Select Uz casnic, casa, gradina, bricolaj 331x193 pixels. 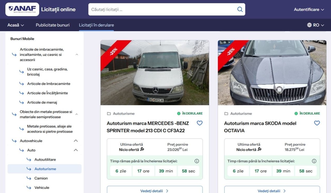click(x=47, y=72)
